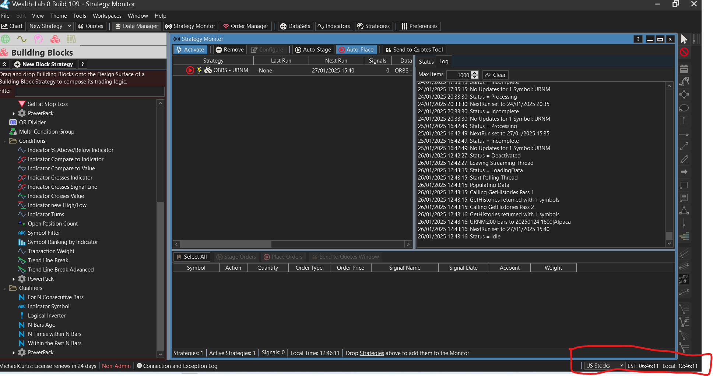Image resolution: width=713 pixels, height=376 pixels.
Task: Select the right arrow drawing tool
Action: tap(684, 172)
